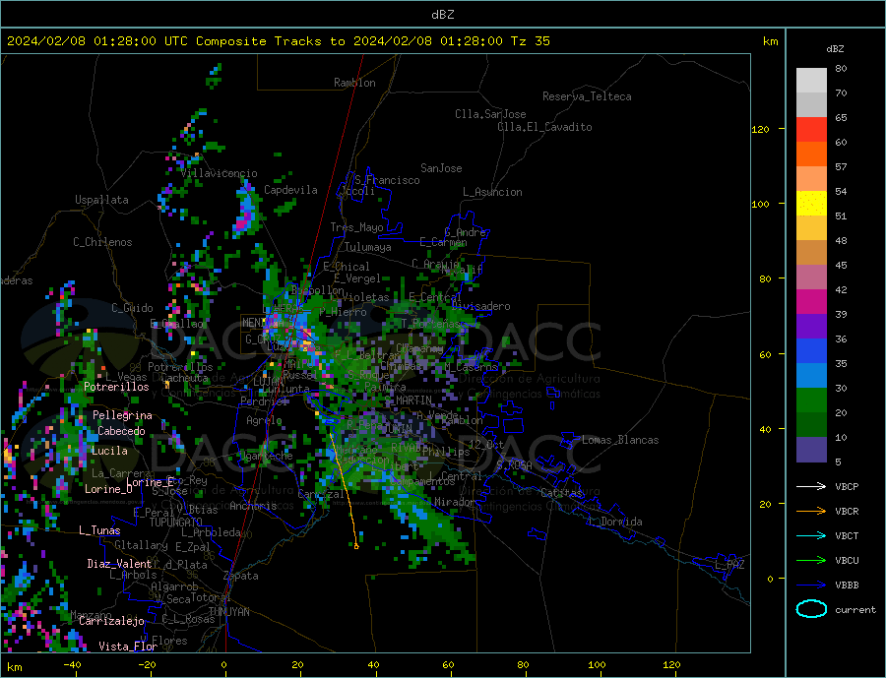Select the bright green swatch below 30 dBZ
Screen dimensions: 886x678
pos(811,401)
